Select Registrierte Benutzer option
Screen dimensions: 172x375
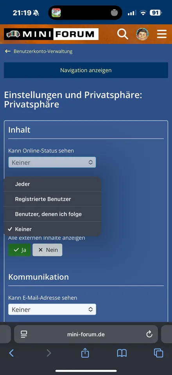point(52,199)
